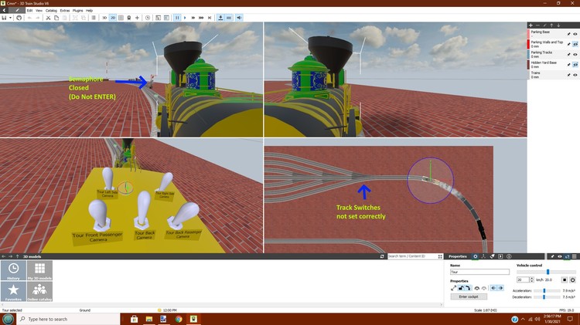
Task: Move layer down with the down arrow
Action: pos(558,25)
